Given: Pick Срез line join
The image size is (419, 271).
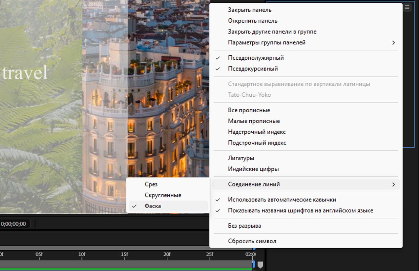Looking at the screenshot, I should pos(168,184).
